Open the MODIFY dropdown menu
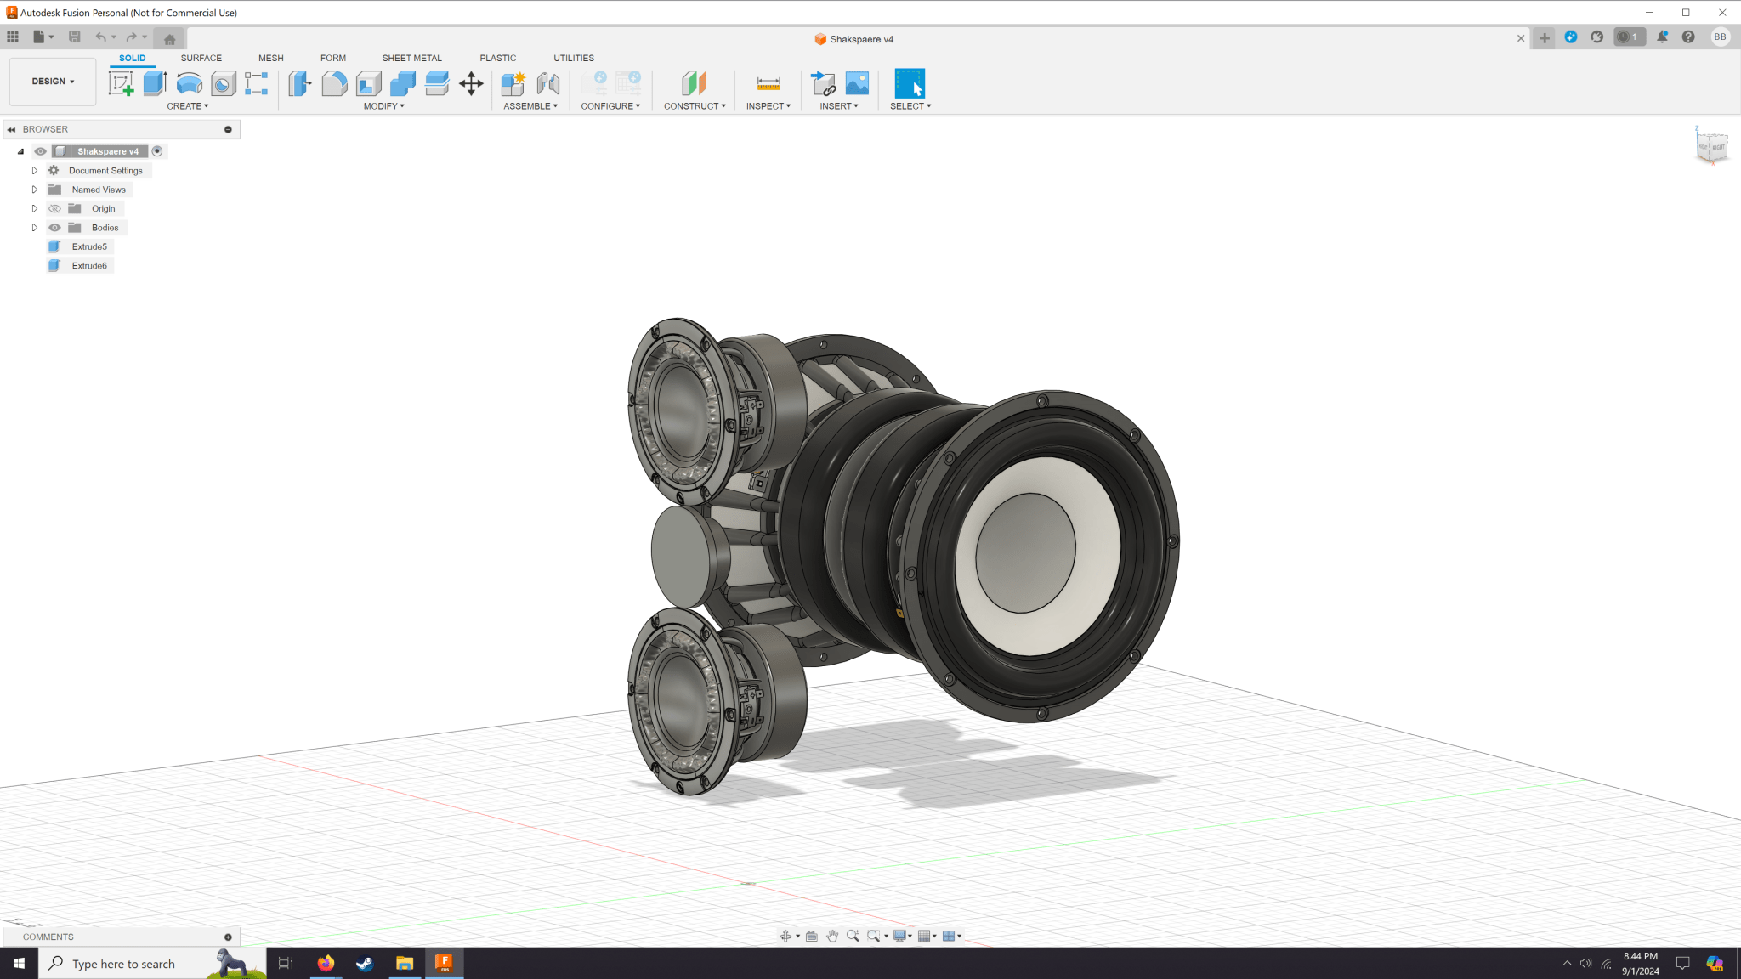Viewport: 1741px width, 979px height. (383, 106)
